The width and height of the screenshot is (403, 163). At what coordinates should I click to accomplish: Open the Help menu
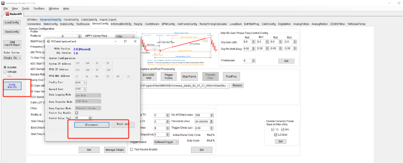66,8
